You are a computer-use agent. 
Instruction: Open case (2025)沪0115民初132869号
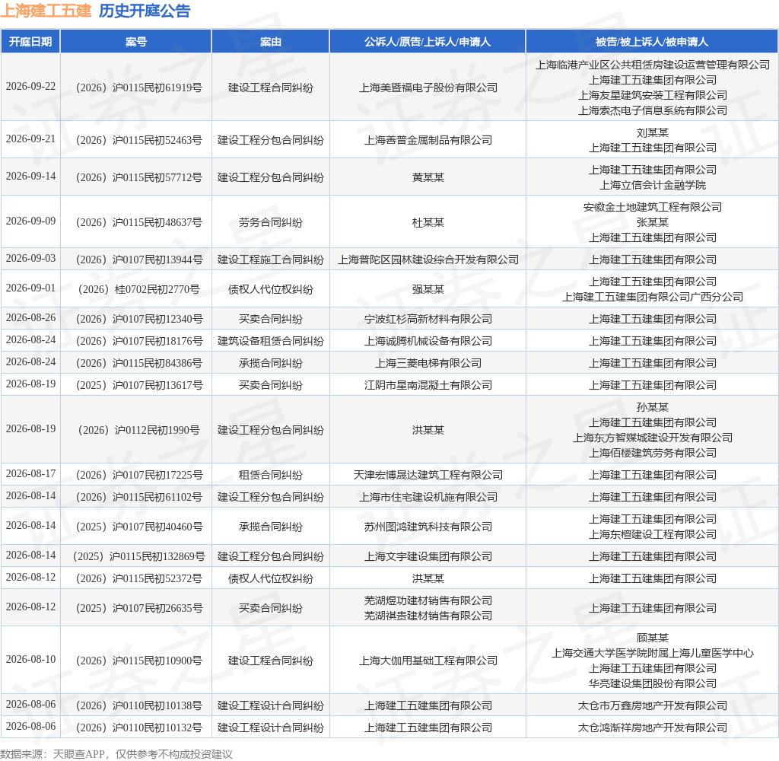138,556
